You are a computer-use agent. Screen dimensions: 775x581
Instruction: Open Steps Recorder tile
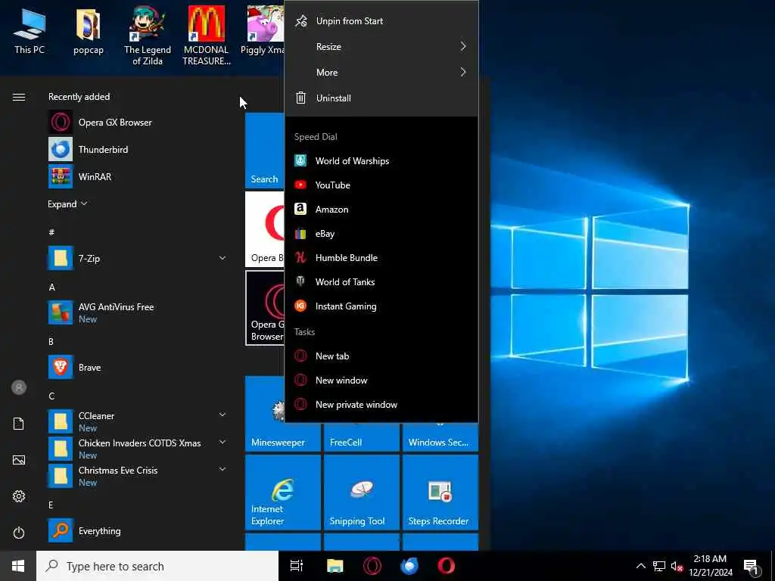[440, 492]
